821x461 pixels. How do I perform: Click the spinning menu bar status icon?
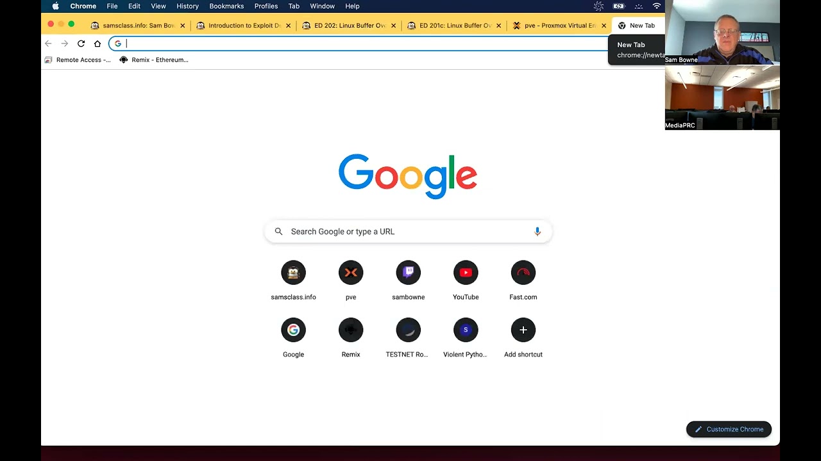598,6
